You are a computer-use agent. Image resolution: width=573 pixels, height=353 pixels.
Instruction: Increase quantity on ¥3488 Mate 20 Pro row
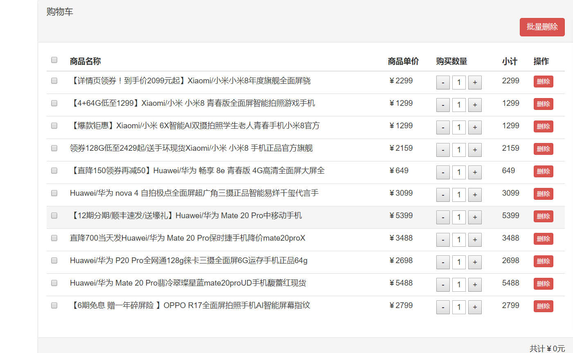[x=475, y=240]
